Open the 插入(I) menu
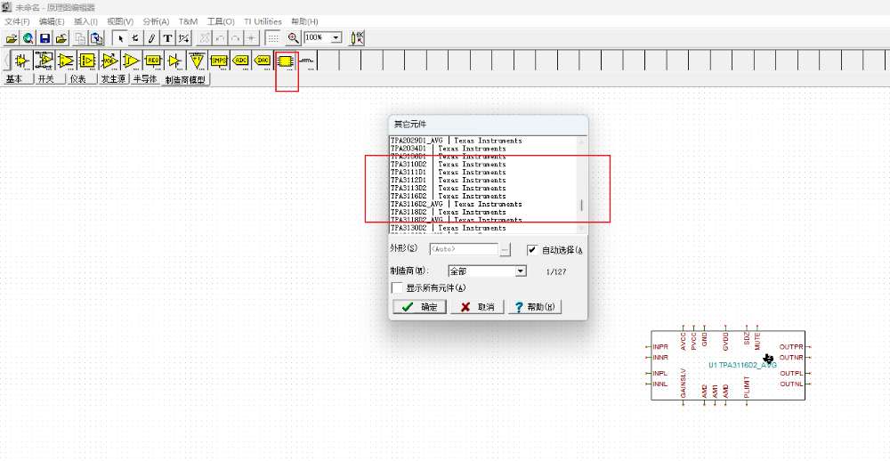 coord(85,21)
